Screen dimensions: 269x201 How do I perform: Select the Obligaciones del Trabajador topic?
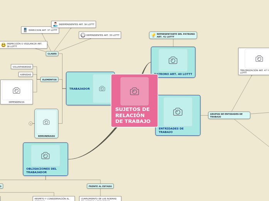pos(46,159)
